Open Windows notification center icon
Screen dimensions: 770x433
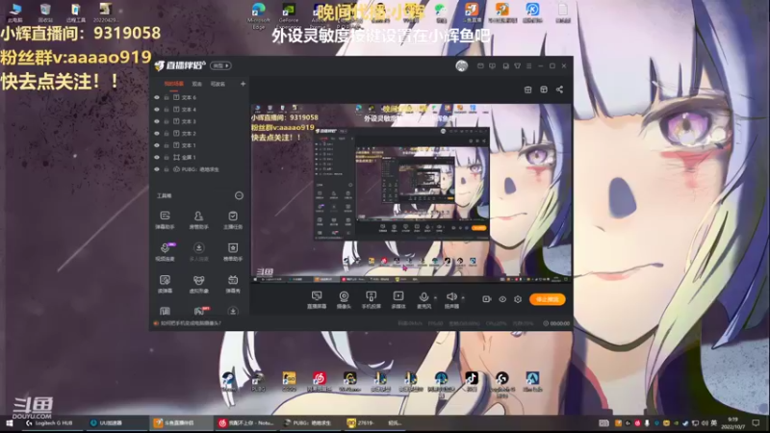[x=756, y=422]
